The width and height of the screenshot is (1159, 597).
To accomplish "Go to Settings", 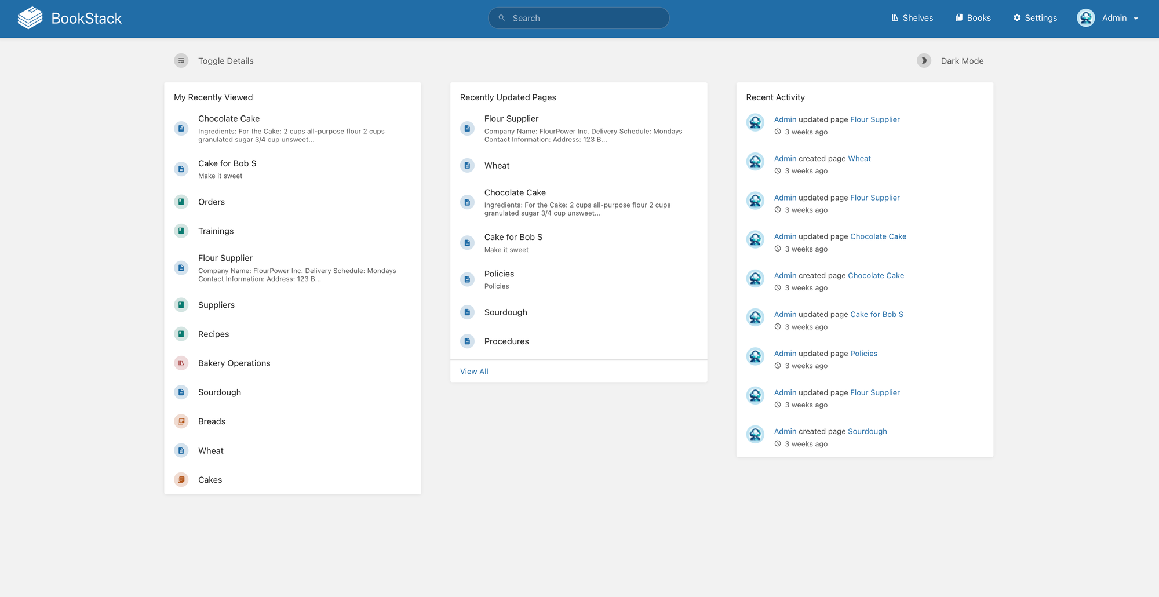I will pos(1035,18).
